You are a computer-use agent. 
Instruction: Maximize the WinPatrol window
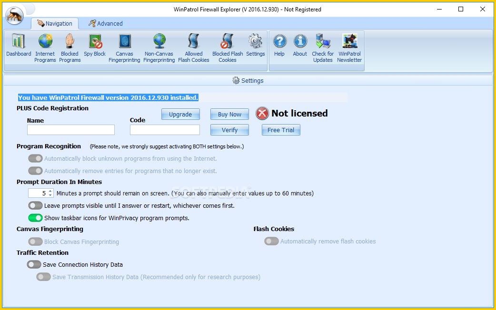[461, 9]
